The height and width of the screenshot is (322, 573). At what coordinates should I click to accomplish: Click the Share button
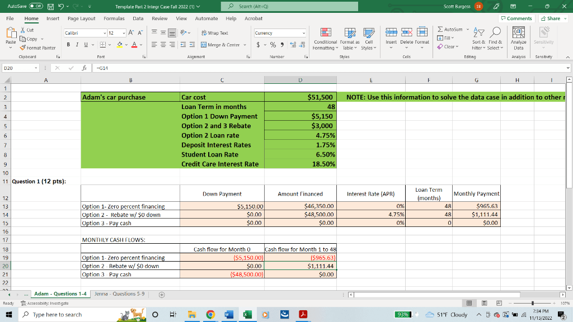(553, 18)
